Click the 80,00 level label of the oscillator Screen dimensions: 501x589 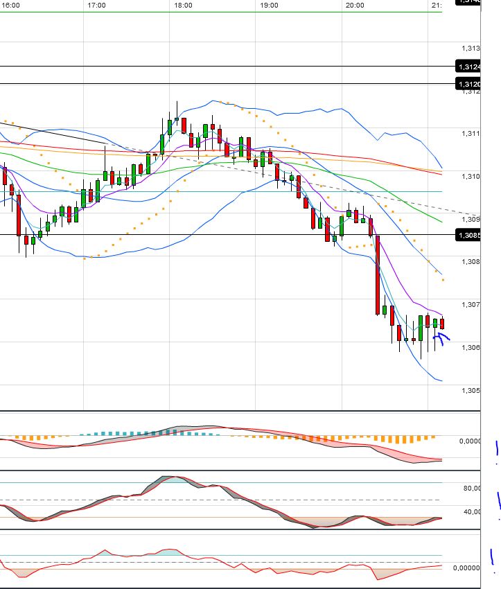472,489
